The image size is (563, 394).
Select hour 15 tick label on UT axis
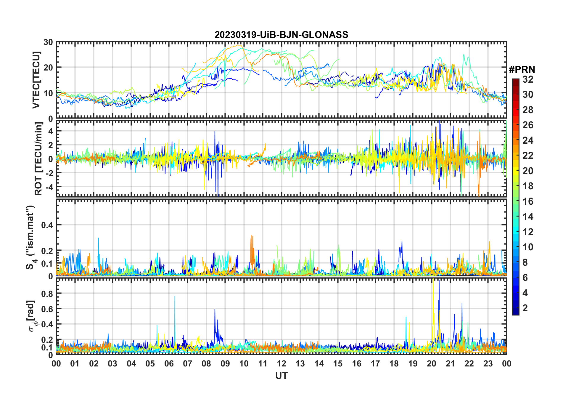(x=338, y=363)
